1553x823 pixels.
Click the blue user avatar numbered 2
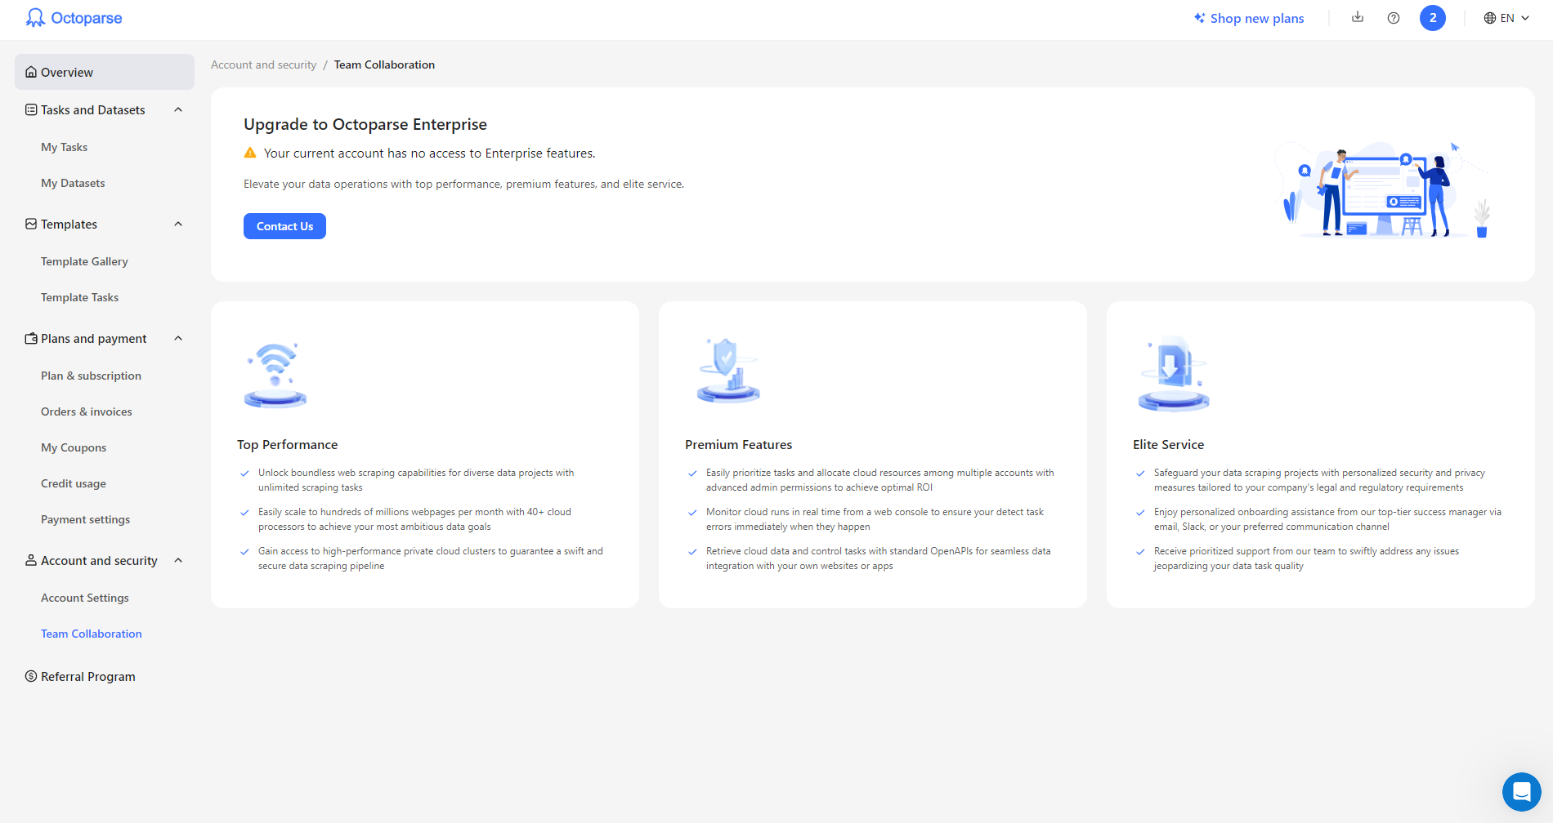coord(1433,18)
